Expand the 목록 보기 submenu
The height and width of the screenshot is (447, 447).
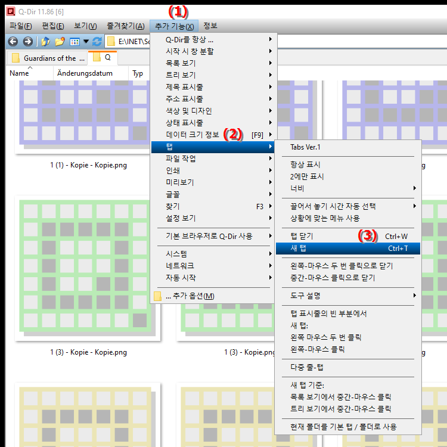tap(212, 63)
